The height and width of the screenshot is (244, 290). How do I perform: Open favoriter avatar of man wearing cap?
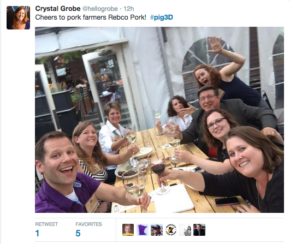click(x=157, y=230)
